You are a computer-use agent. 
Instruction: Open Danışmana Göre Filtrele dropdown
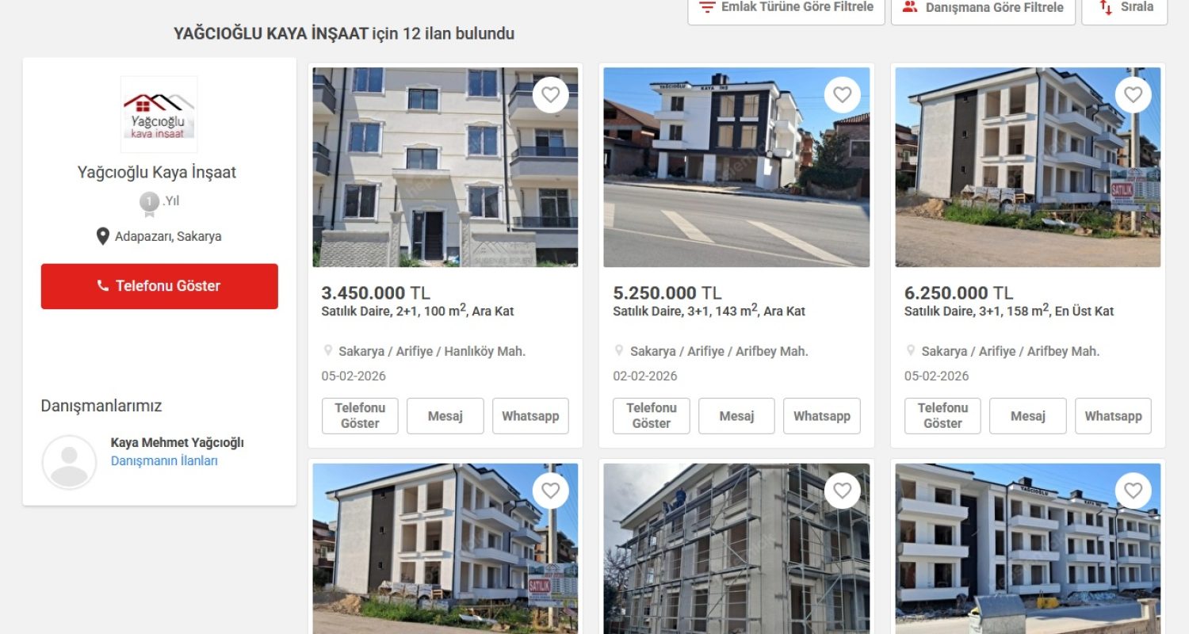983,7
